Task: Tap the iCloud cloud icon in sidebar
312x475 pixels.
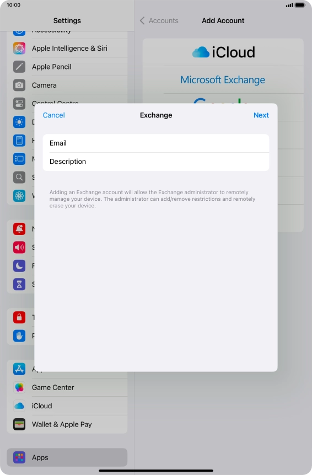Action: pos(19,406)
